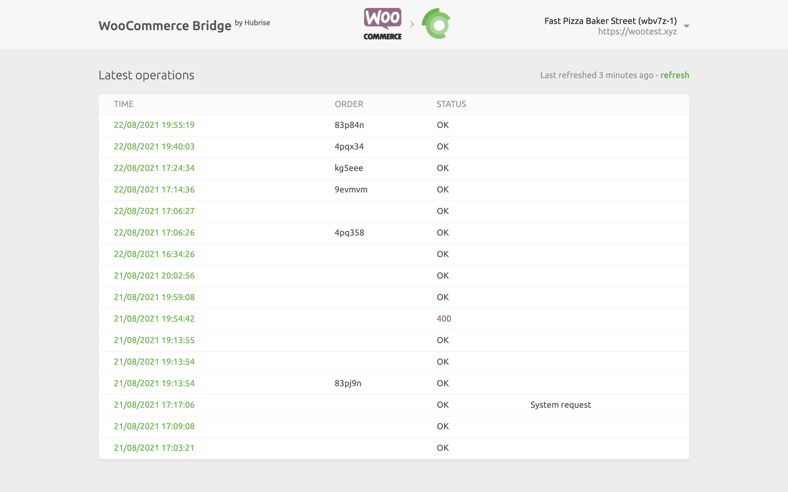
Task: Open the https://wootest.xyz store URL
Action: pyautogui.click(x=637, y=31)
